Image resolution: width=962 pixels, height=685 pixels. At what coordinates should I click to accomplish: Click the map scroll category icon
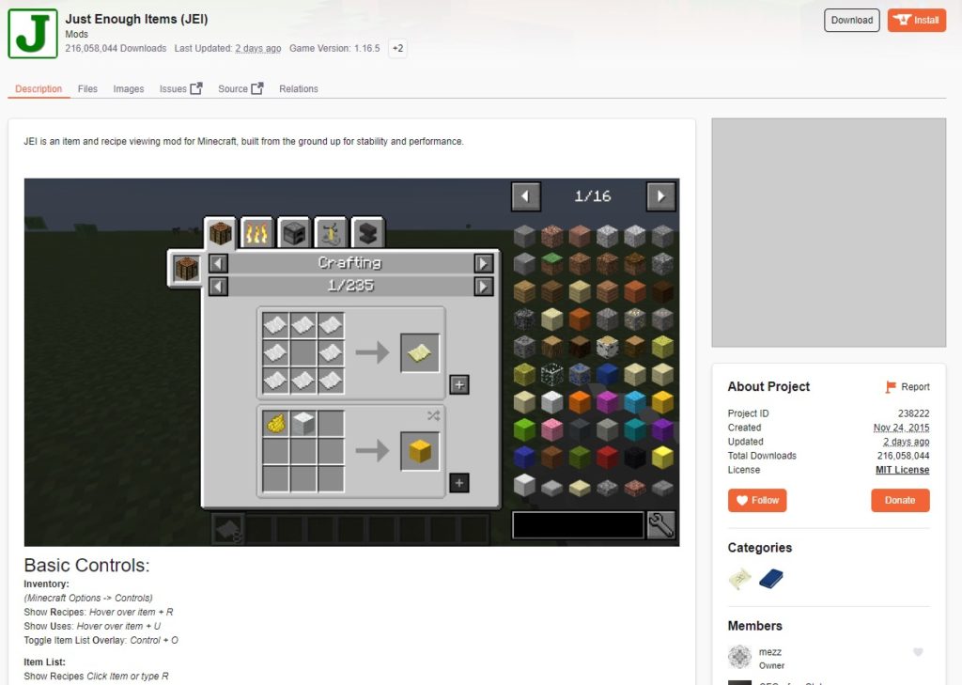pos(740,579)
